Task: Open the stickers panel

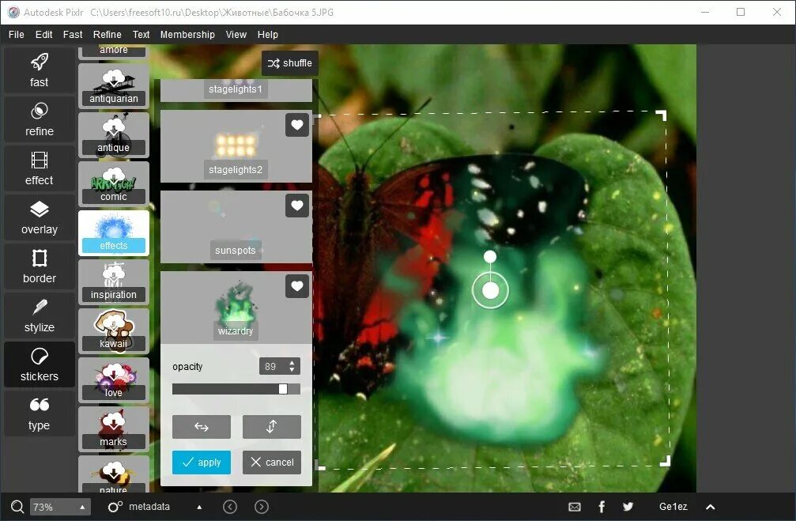Action: pos(39,364)
